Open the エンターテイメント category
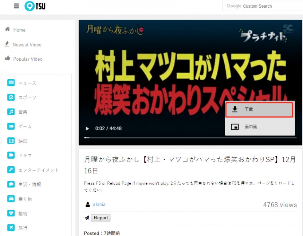The height and width of the screenshot is (236, 303). pyautogui.click(x=39, y=170)
